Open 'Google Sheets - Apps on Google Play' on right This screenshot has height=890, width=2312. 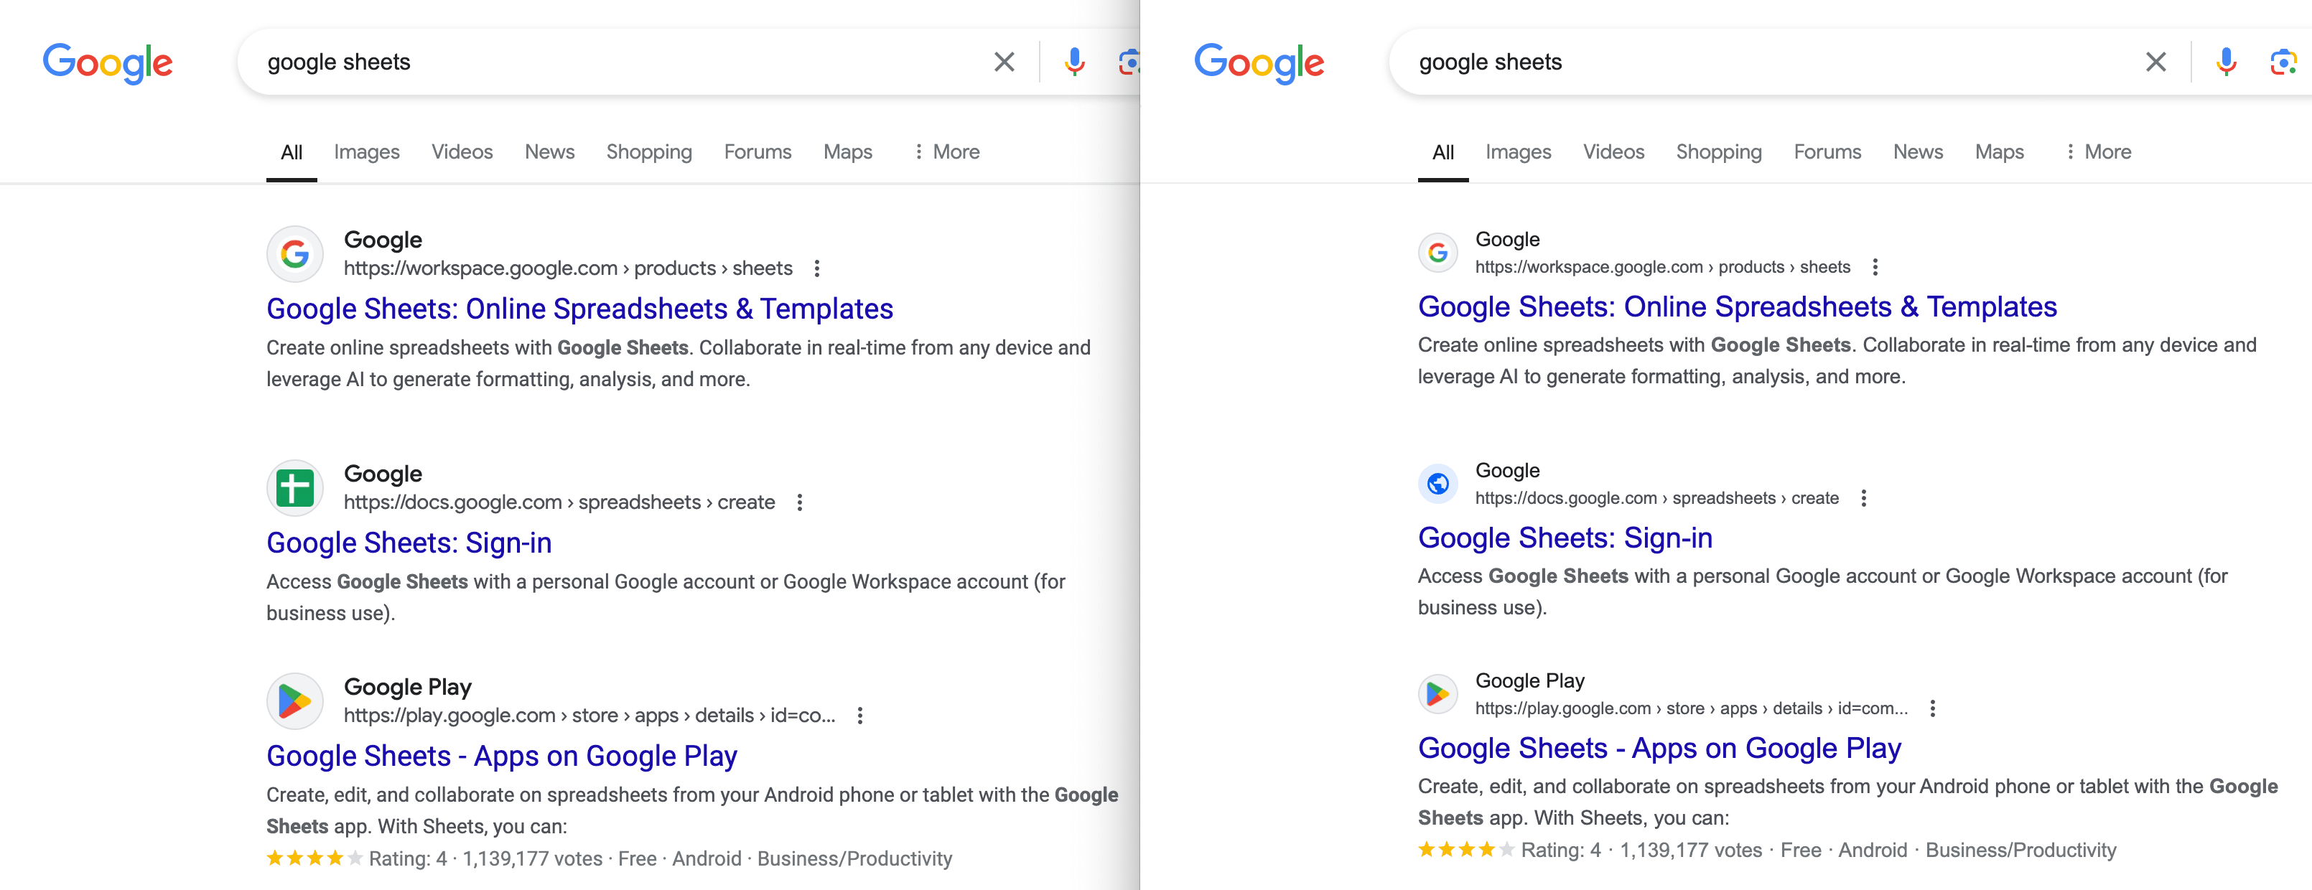click(1659, 747)
